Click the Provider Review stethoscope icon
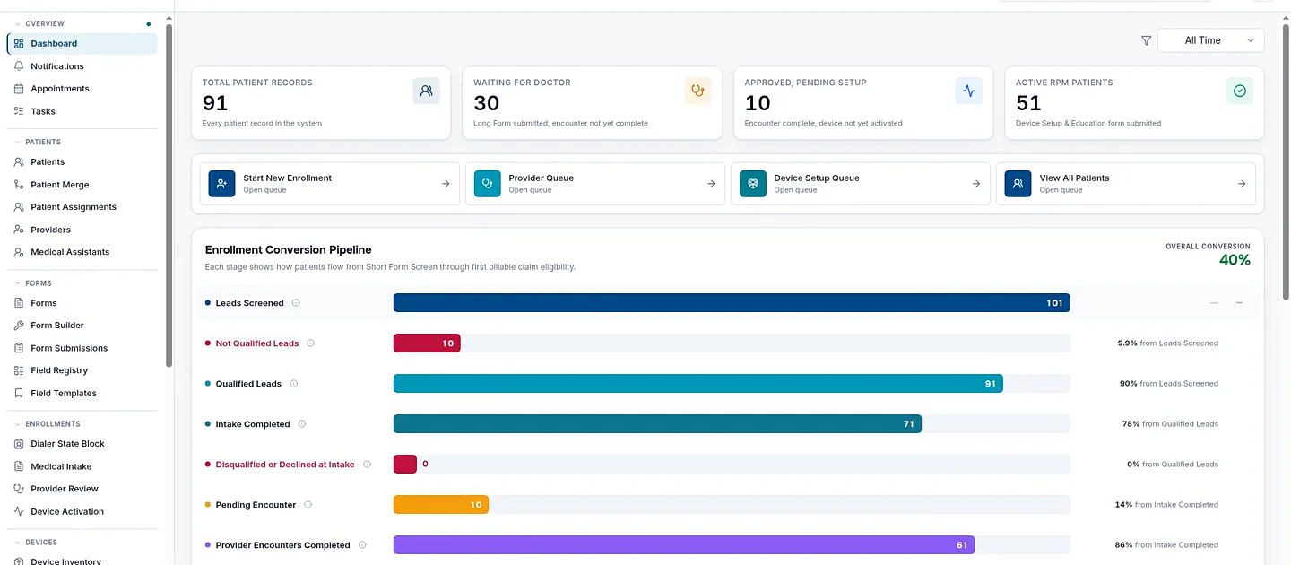The image size is (1291, 565). (19, 489)
